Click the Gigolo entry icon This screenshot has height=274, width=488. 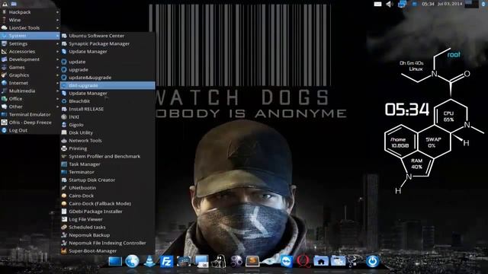pyautogui.click(x=64, y=125)
